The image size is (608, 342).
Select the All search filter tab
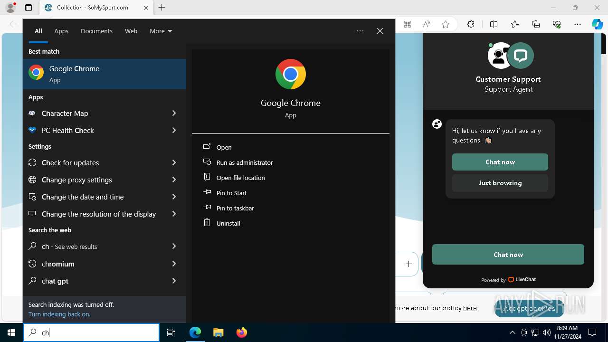coord(38,31)
